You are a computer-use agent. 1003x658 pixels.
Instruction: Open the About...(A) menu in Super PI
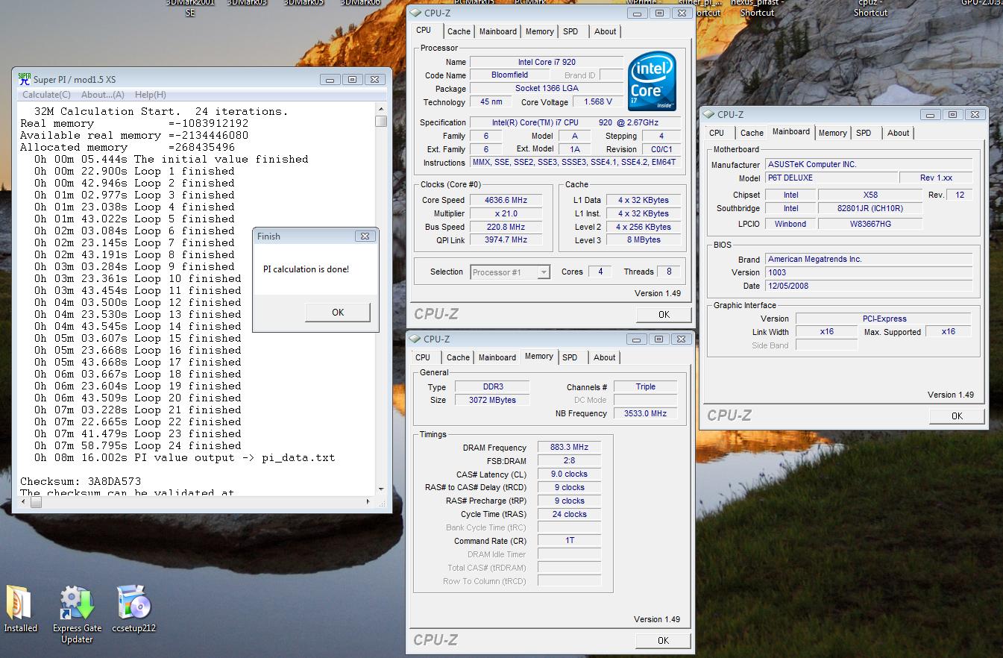(102, 95)
